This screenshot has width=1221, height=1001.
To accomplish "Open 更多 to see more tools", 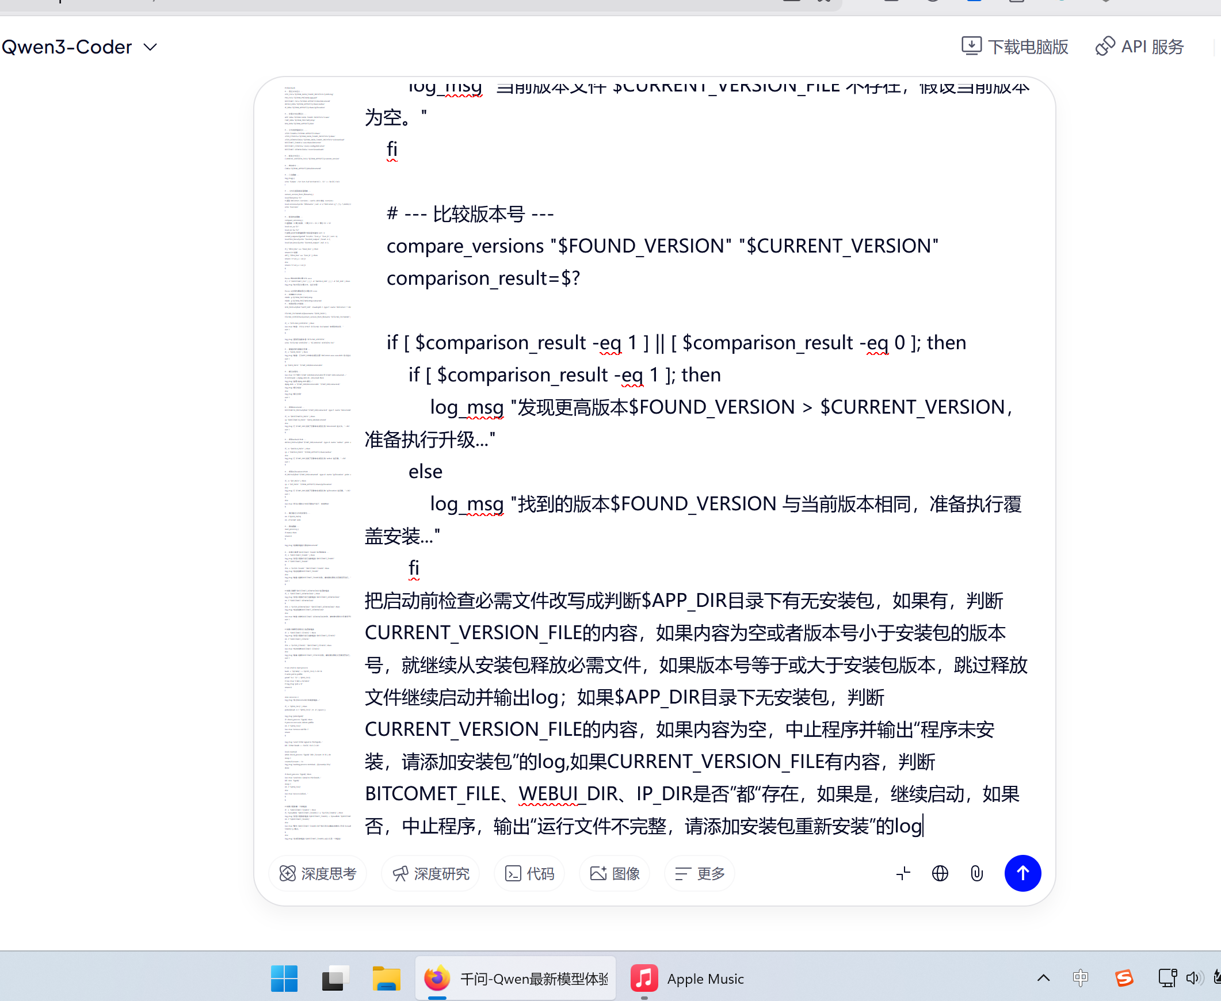I will click(699, 873).
